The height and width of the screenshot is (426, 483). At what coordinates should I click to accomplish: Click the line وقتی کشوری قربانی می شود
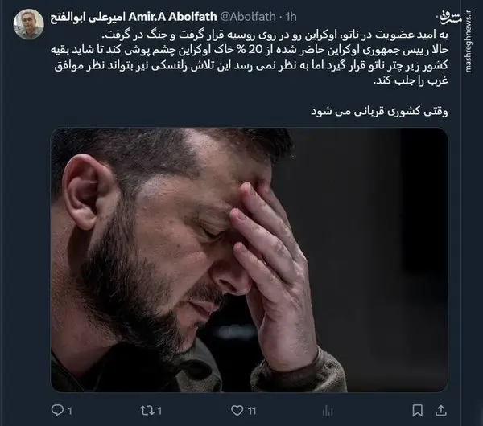(379, 111)
